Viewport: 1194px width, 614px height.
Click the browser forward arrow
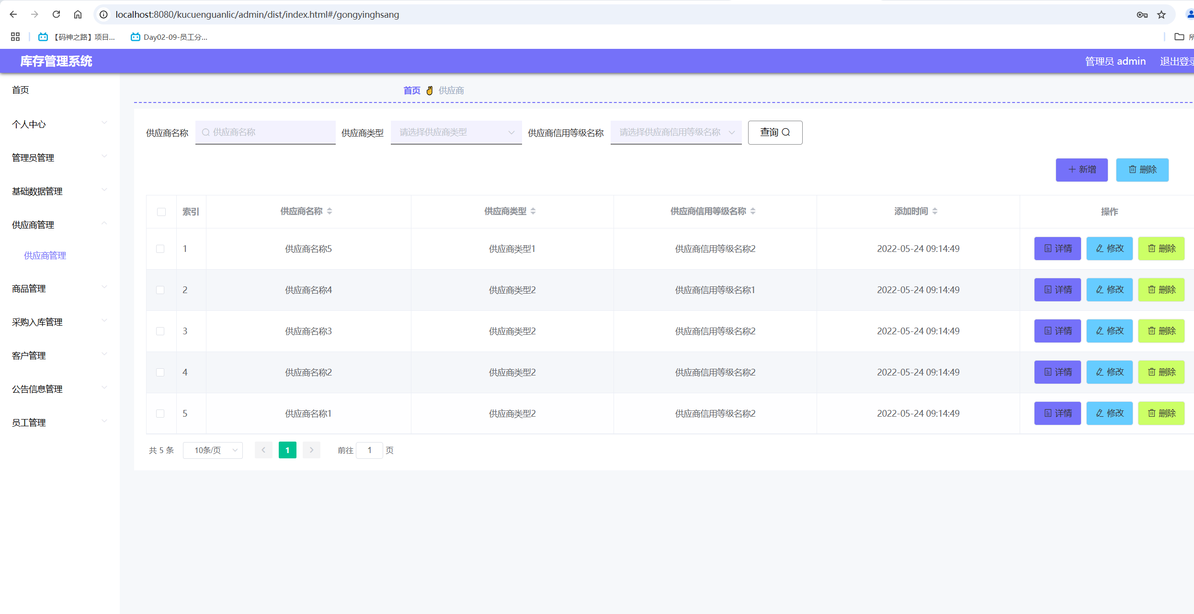point(34,14)
